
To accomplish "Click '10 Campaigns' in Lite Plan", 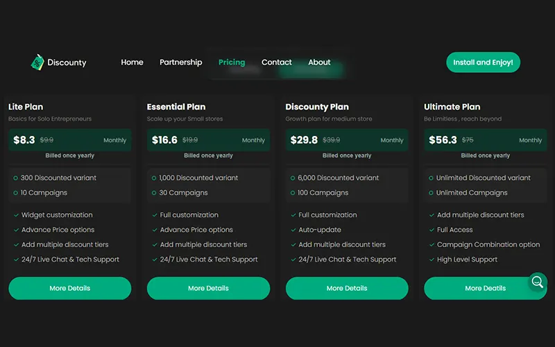I will coord(44,193).
